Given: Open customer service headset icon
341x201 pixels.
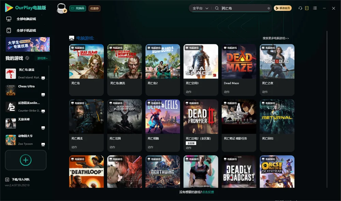Looking at the screenshot, I should tap(300, 8).
